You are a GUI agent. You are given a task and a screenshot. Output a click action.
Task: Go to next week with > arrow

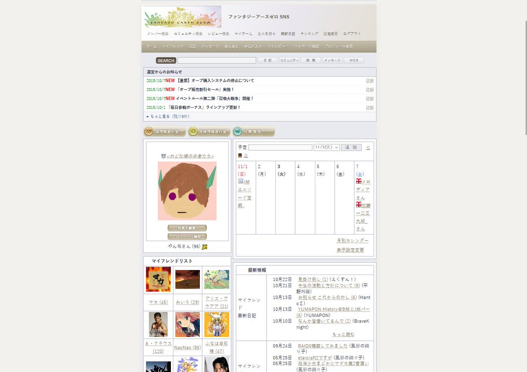pyautogui.click(x=246, y=155)
